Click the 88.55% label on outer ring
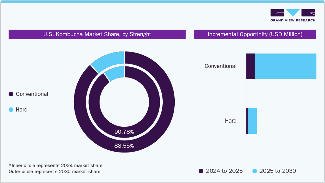 tap(124, 146)
